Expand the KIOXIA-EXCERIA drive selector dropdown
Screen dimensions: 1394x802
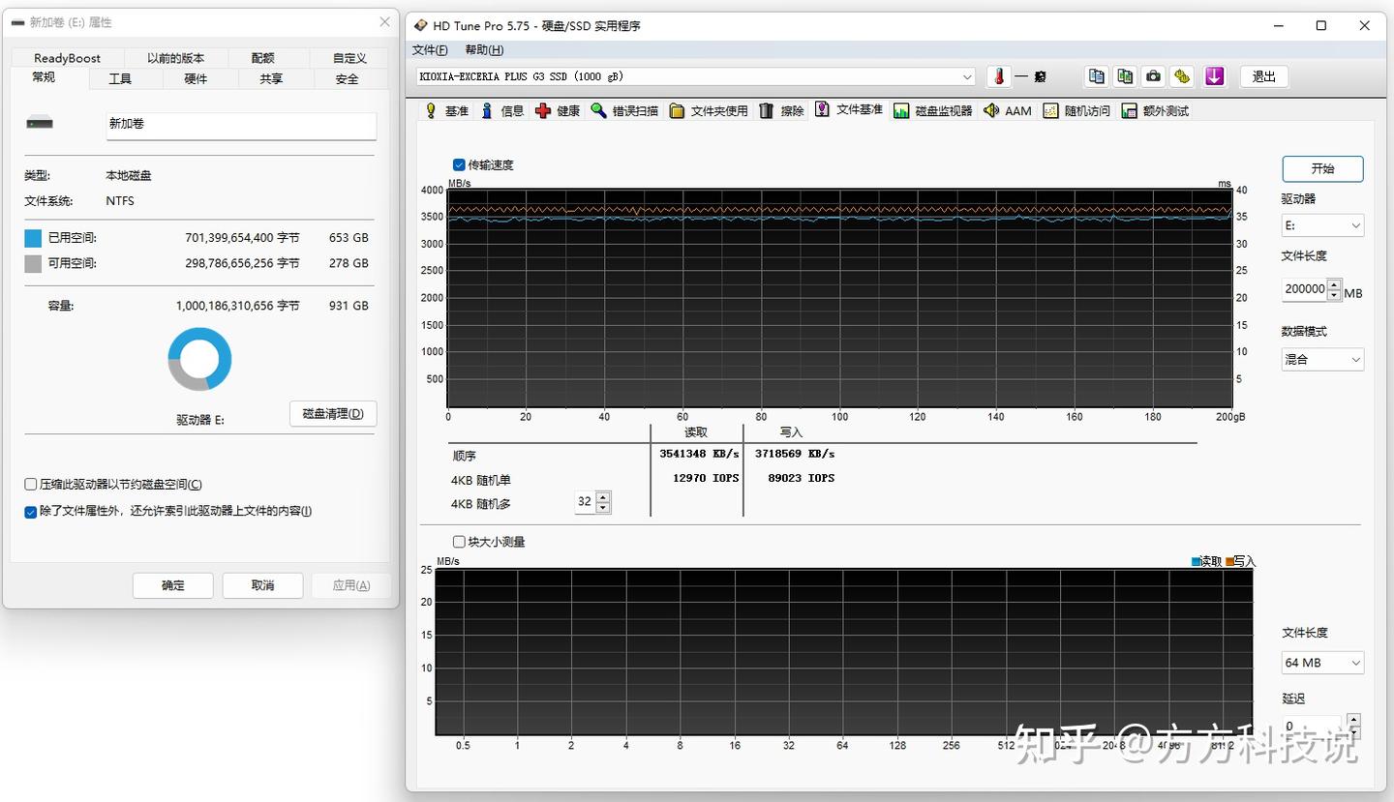tap(967, 76)
